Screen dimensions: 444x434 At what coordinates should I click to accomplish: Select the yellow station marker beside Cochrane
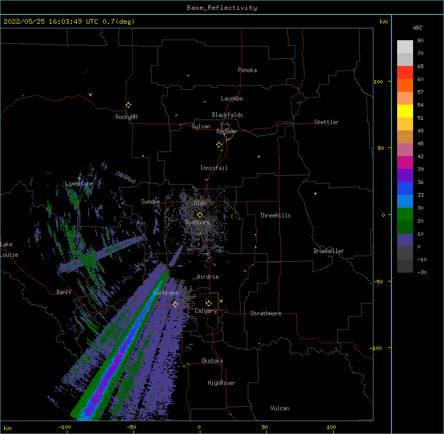[175, 304]
